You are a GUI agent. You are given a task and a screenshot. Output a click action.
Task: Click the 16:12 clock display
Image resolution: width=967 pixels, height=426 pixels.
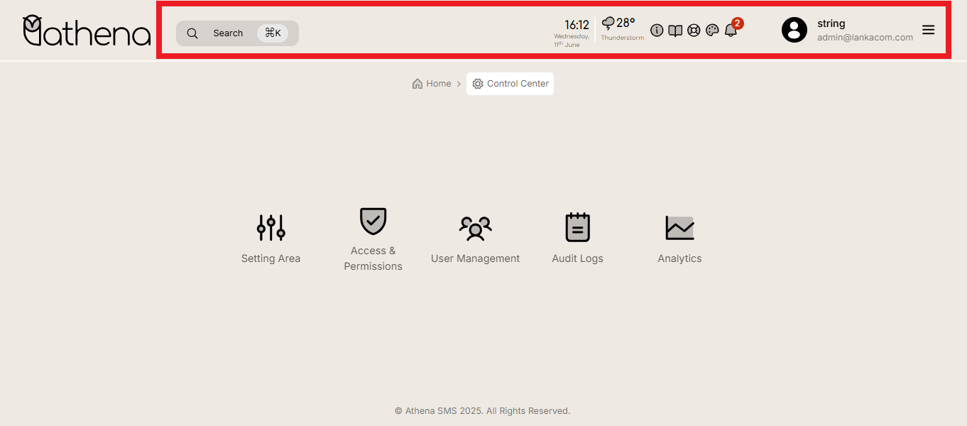[577, 25]
